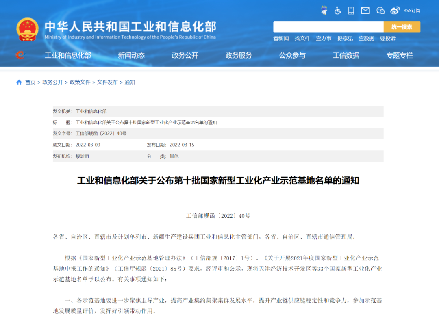The image size is (439, 319).
Task: Open the RSS订阅 link
Action: [x=411, y=10]
